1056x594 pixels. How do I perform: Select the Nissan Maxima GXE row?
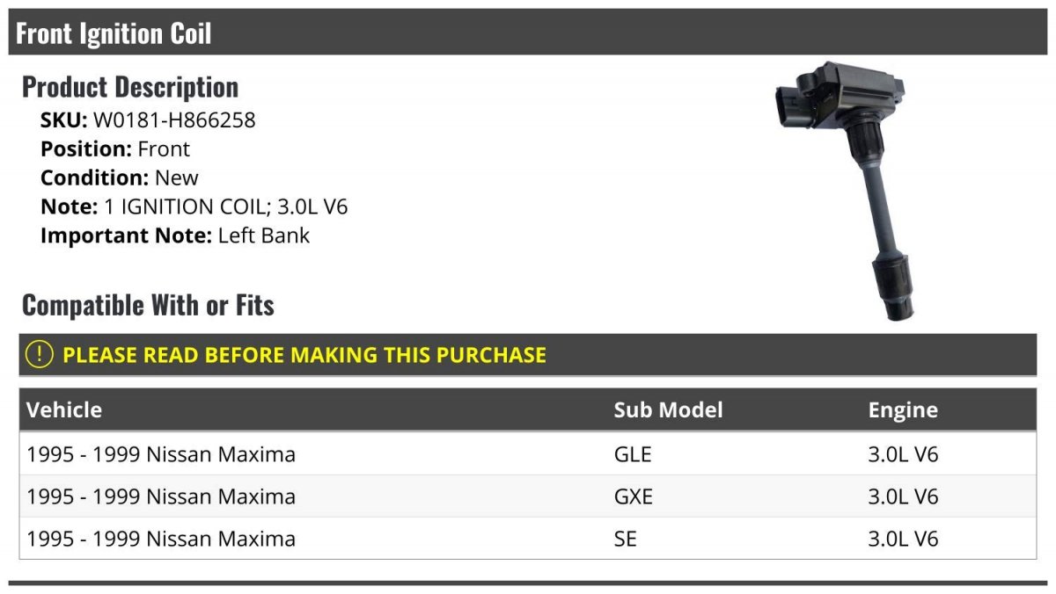point(528,496)
